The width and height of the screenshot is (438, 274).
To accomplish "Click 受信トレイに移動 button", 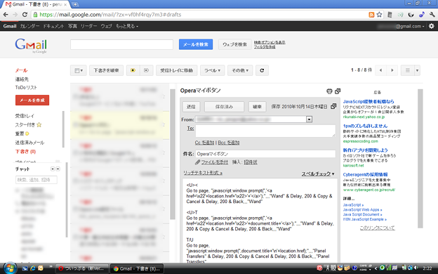I will click(x=177, y=70).
